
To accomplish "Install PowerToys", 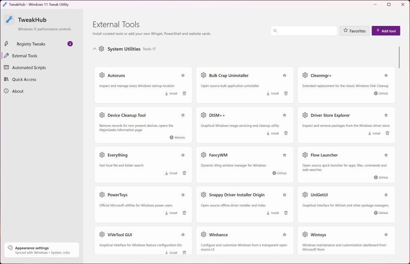I will click(x=171, y=213).
